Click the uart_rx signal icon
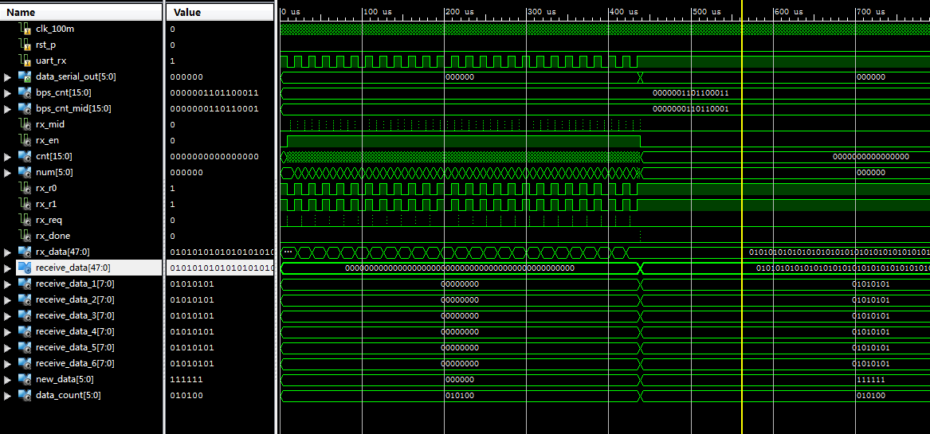Screen dimensions: 930x434 point(25,61)
